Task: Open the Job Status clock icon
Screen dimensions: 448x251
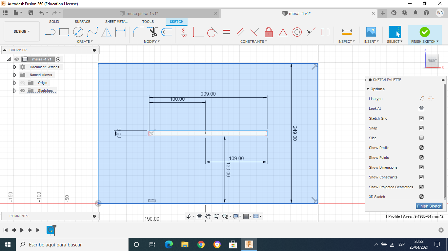Action: click(x=405, y=13)
